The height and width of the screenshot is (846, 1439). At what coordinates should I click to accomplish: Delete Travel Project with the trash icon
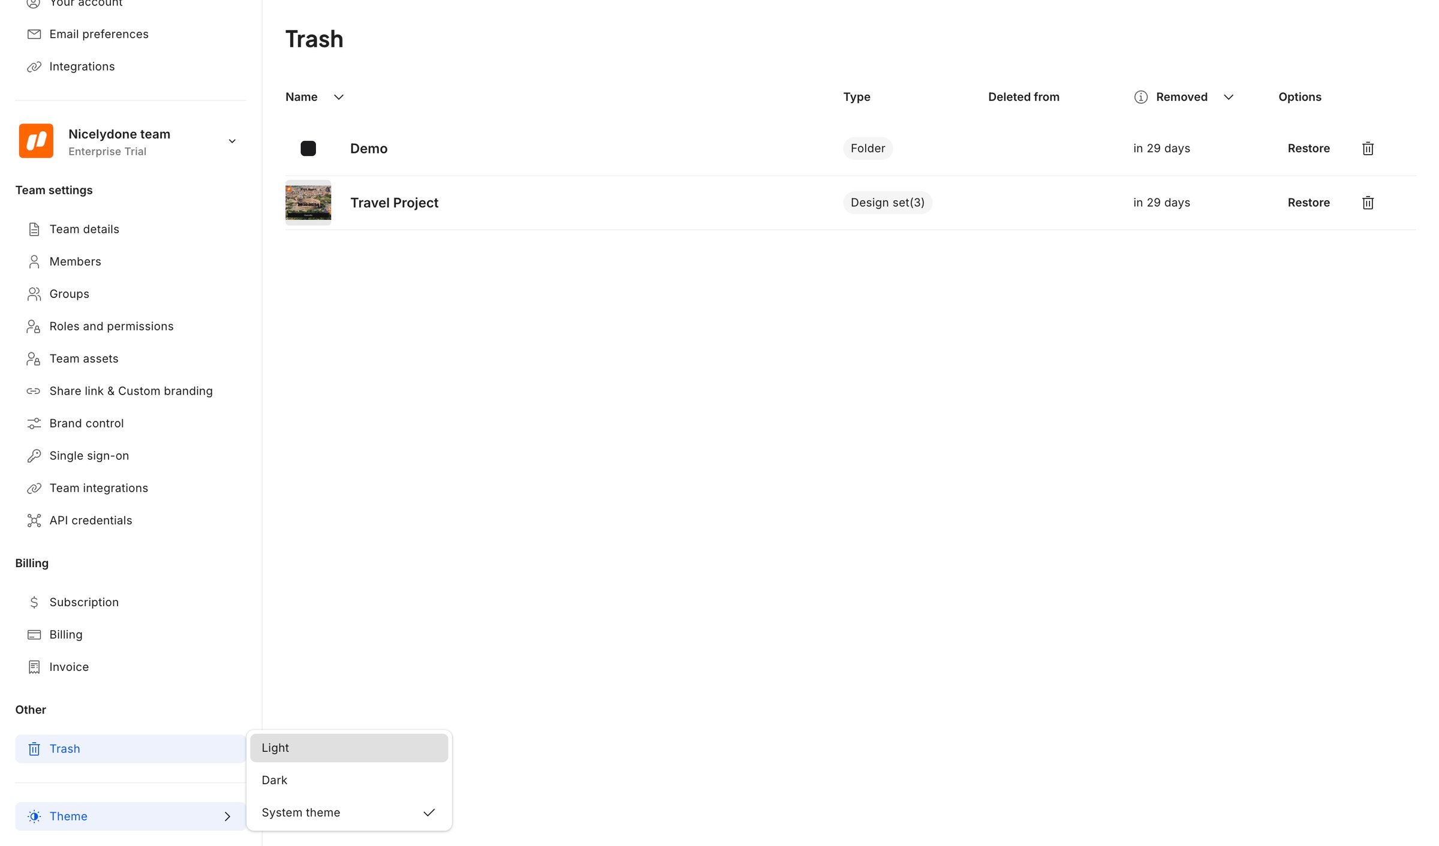pyautogui.click(x=1368, y=203)
